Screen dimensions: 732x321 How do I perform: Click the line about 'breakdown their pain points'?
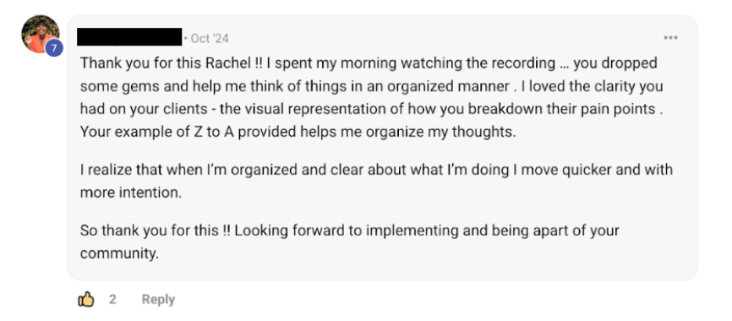pyautogui.click(x=372, y=109)
